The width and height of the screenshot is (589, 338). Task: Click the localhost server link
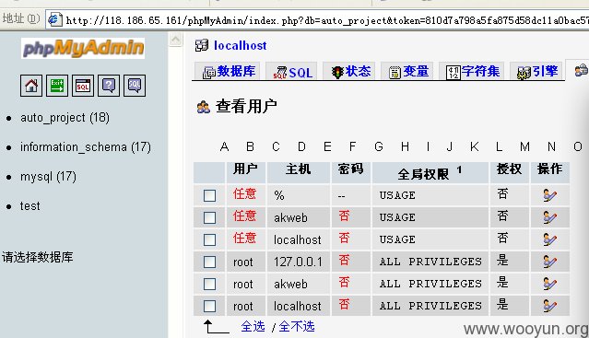click(x=241, y=45)
